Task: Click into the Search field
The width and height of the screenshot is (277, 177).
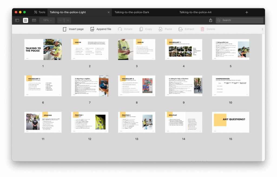Action: point(241,20)
